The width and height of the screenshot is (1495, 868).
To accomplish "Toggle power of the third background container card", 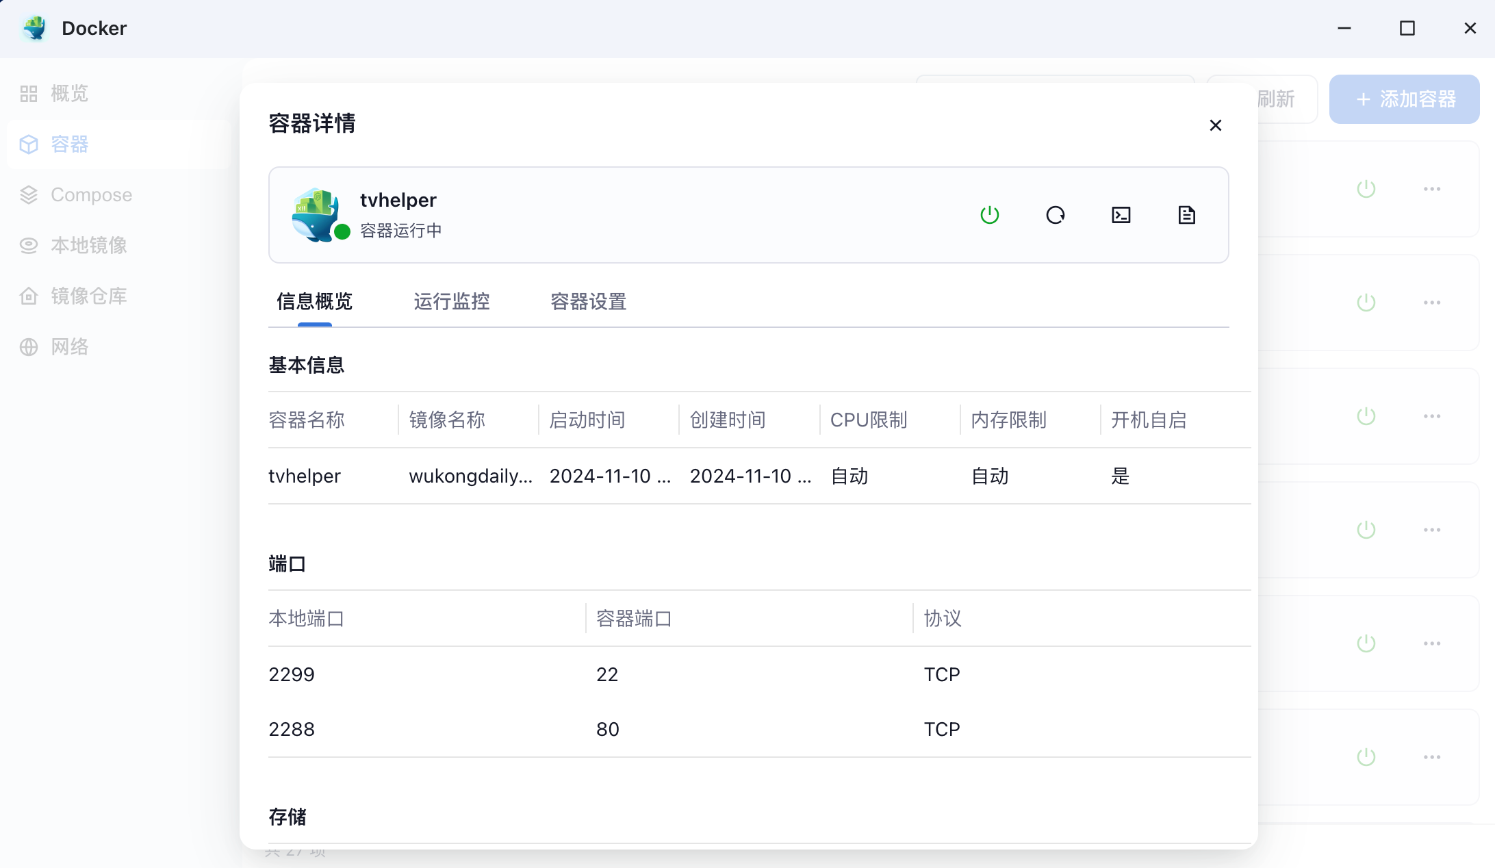I will 1366,416.
